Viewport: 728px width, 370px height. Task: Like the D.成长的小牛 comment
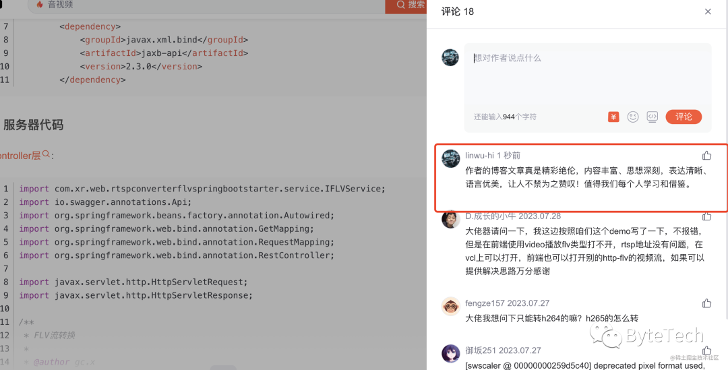(x=706, y=216)
